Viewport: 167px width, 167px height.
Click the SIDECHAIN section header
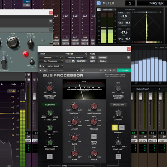pos(50,105)
